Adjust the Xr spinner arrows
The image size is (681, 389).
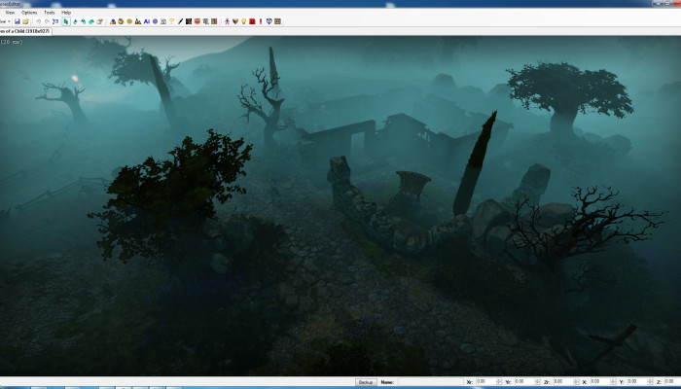click(x=499, y=381)
